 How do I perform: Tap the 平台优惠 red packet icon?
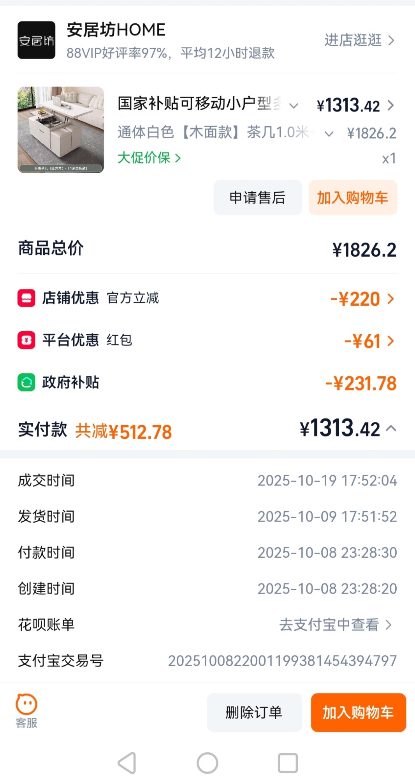point(26,340)
